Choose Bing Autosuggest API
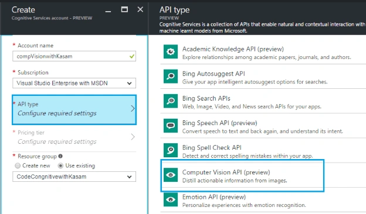366x214 pixels. [x=263, y=76]
